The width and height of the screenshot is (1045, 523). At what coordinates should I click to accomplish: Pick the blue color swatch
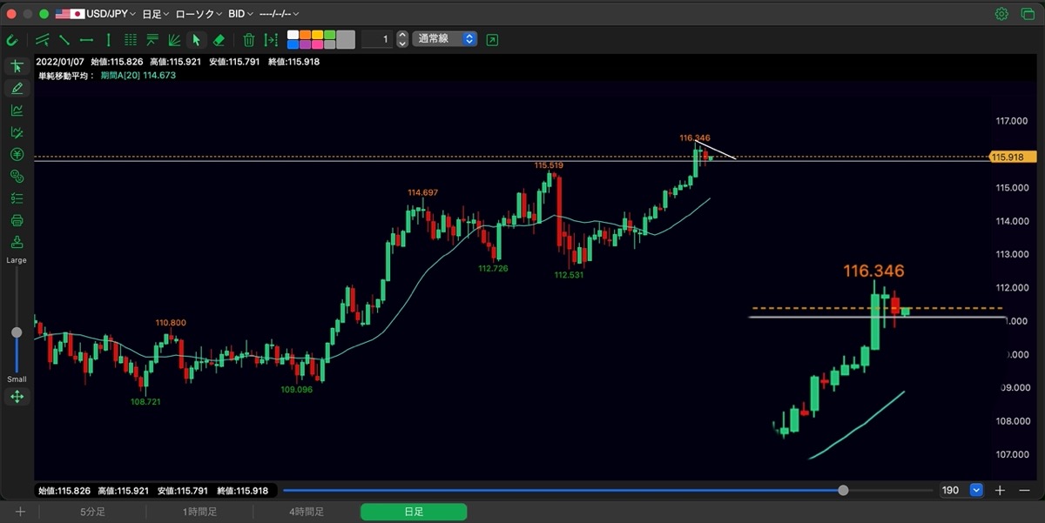(x=293, y=44)
